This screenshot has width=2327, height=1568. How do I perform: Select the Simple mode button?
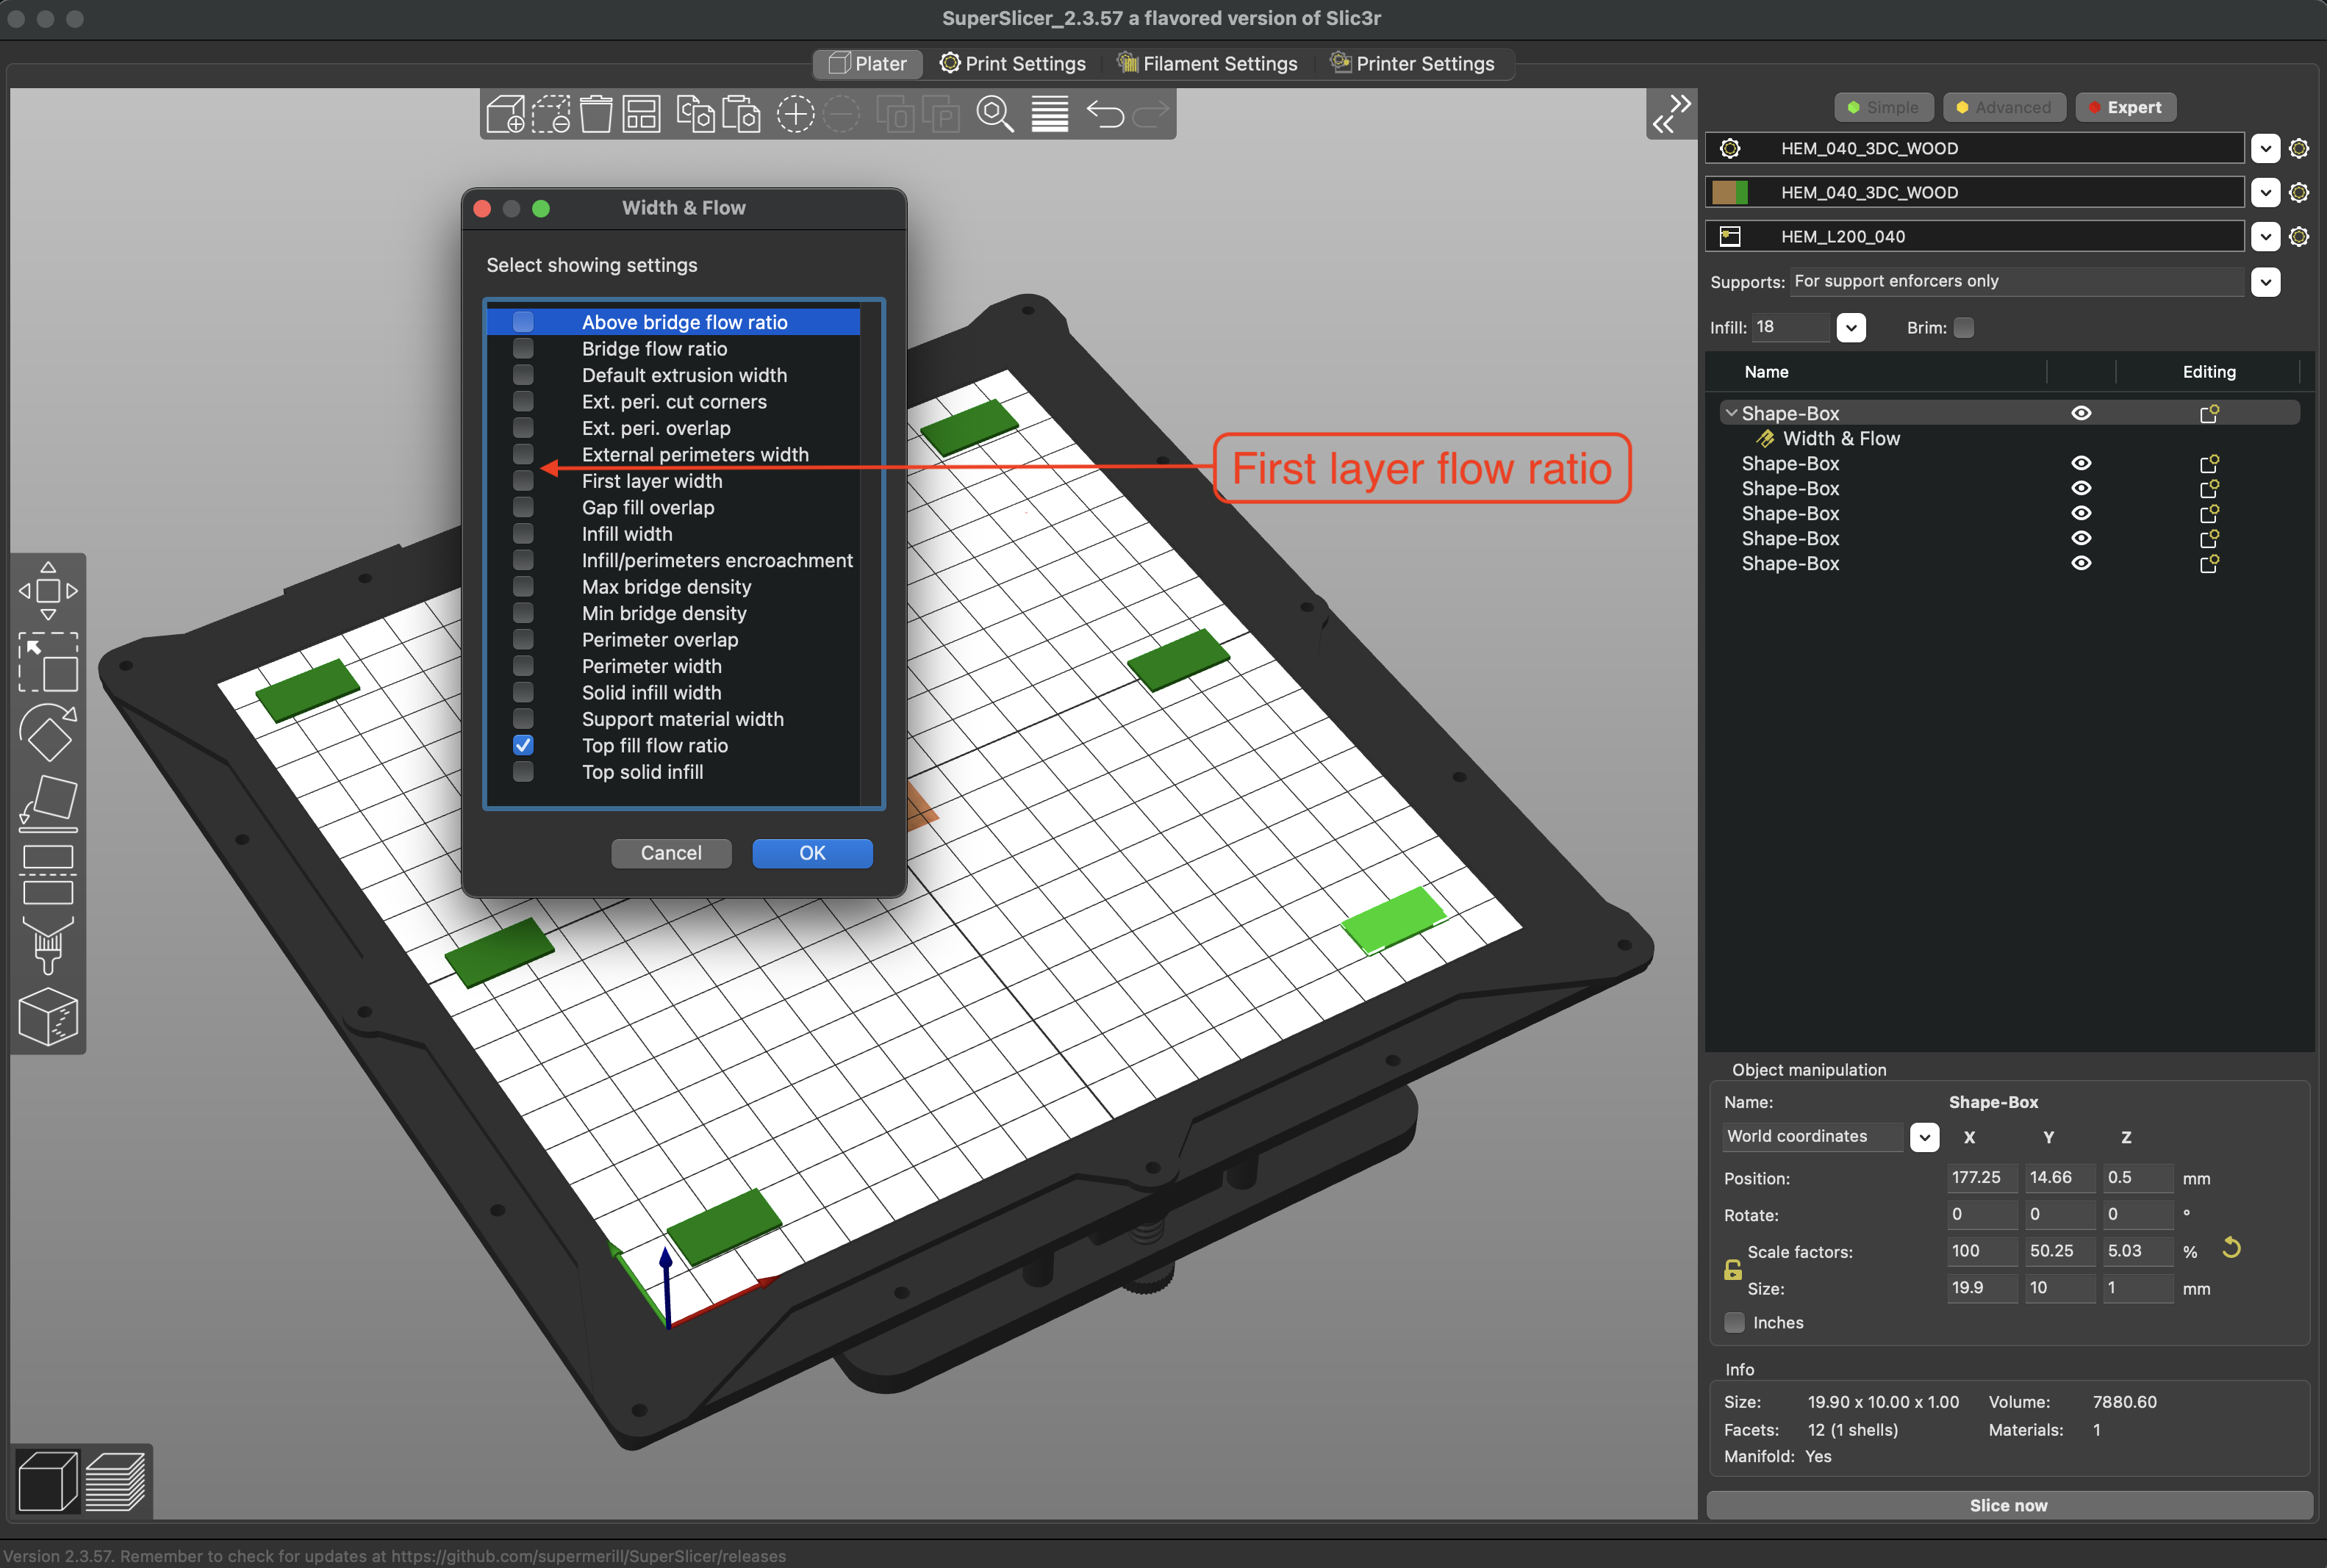pos(1883,107)
